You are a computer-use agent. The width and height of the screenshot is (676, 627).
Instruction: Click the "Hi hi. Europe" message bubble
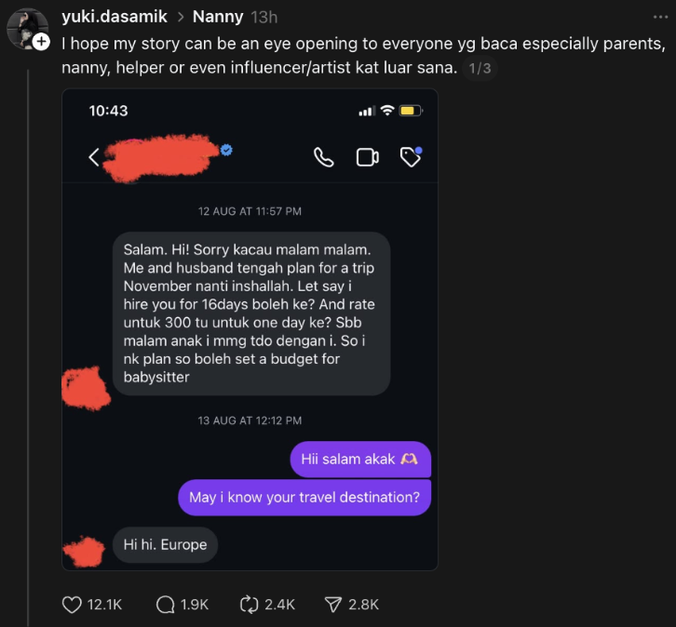point(165,544)
